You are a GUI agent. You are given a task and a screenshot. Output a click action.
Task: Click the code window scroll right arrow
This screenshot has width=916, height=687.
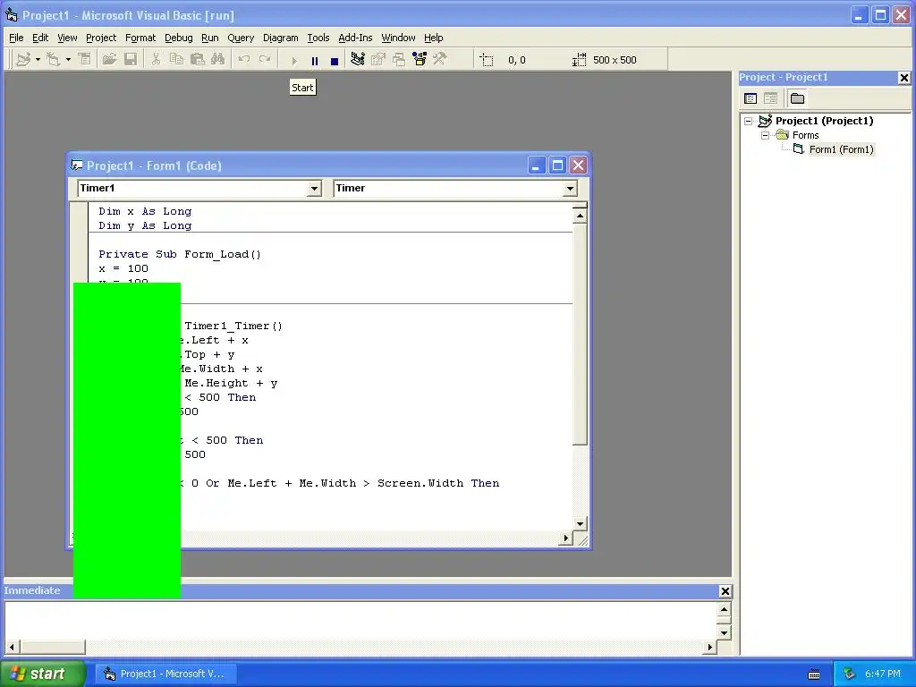565,538
